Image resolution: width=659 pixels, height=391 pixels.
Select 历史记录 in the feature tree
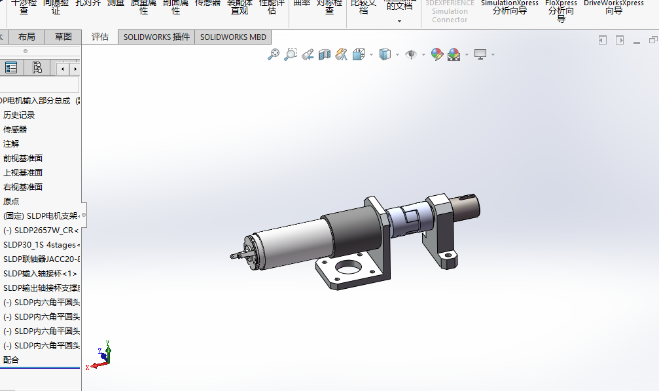(19, 115)
